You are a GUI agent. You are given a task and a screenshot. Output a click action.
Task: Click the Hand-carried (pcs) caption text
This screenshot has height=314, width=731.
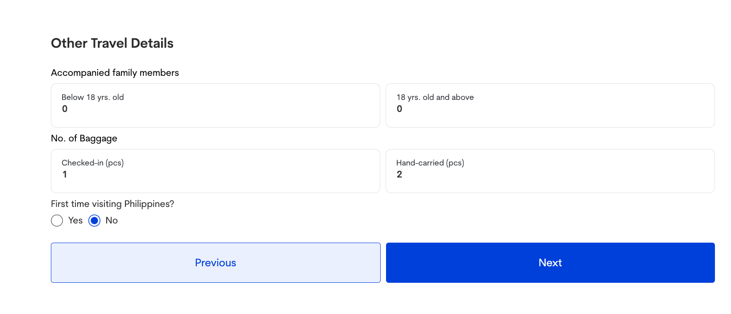point(430,163)
